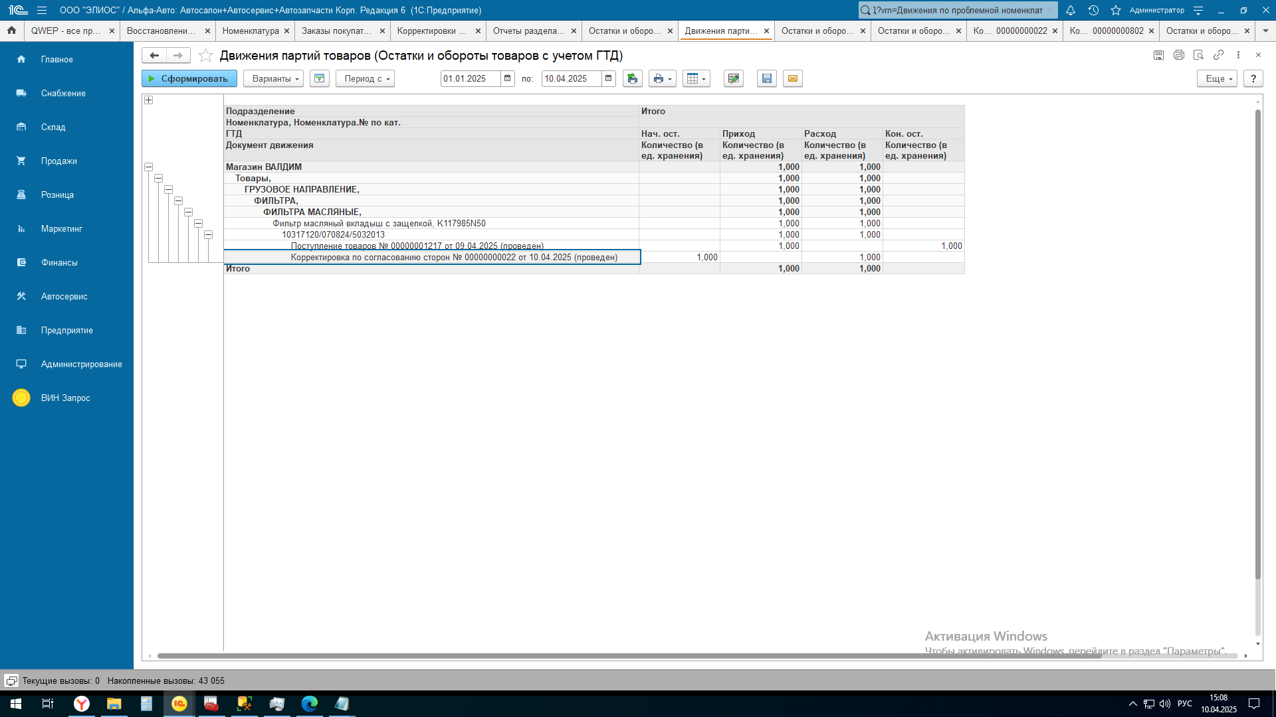The width and height of the screenshot is (1276, 717).
Task: Collapse the ГРУЗОВОЕ НАПРАВЛЕНИЕ group
Action: 169,190
